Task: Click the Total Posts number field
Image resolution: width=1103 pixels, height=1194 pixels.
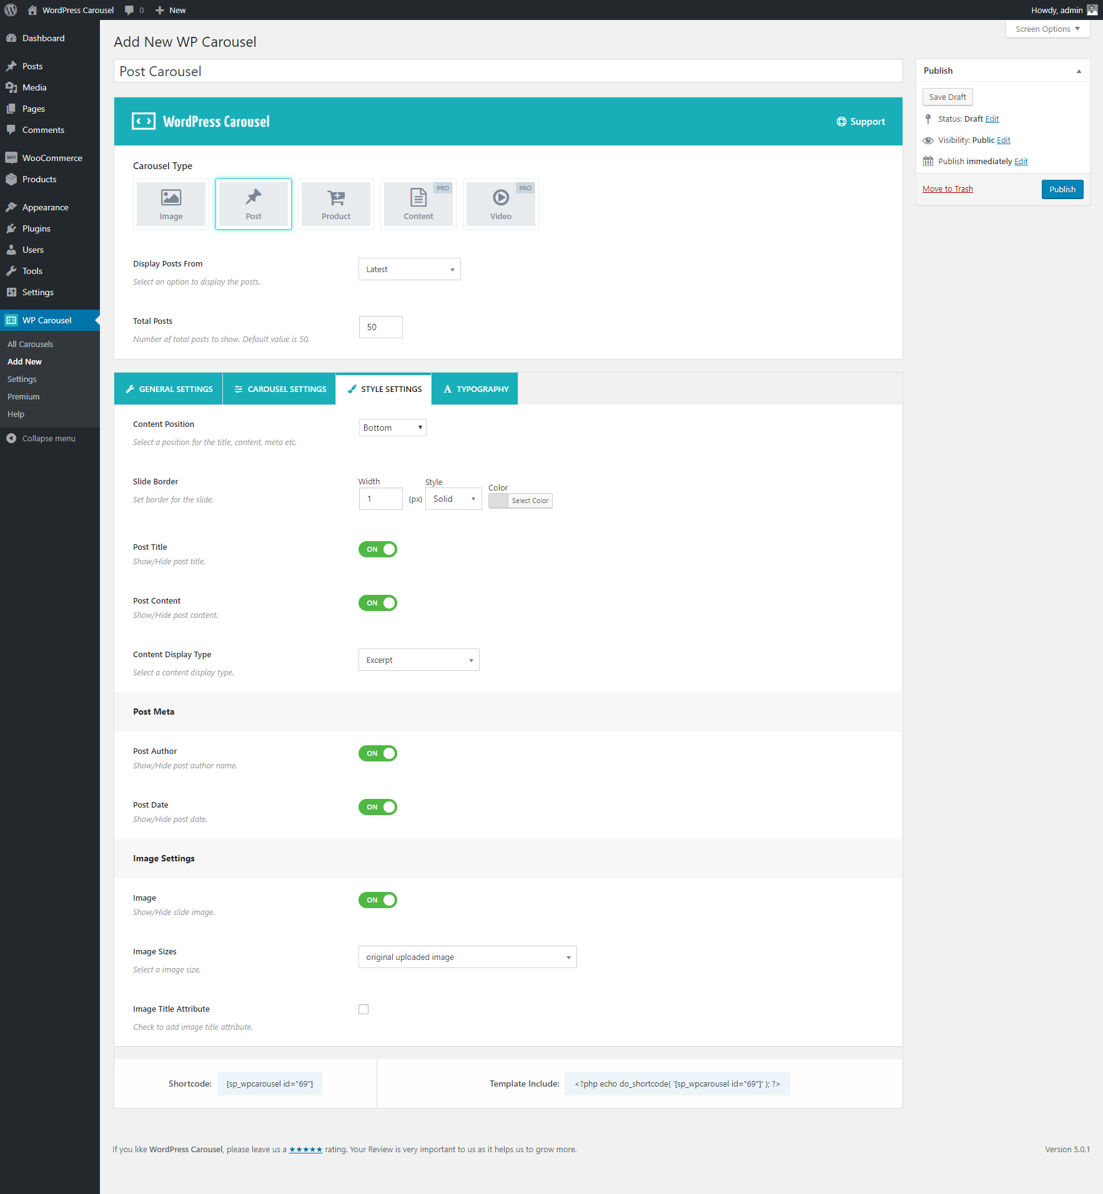Action: pos(380,327)
